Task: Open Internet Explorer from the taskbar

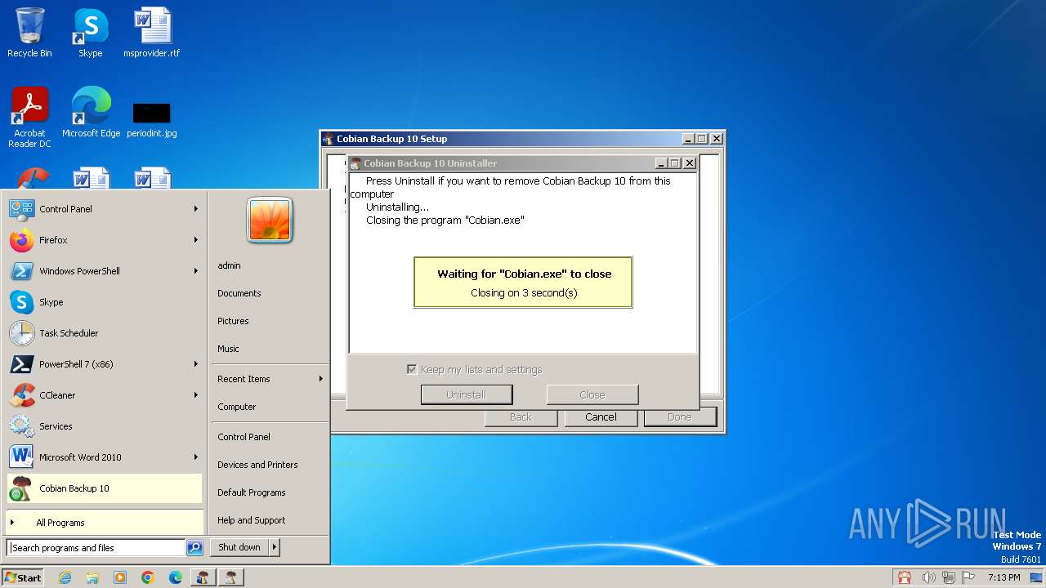Action: (65, 577)
